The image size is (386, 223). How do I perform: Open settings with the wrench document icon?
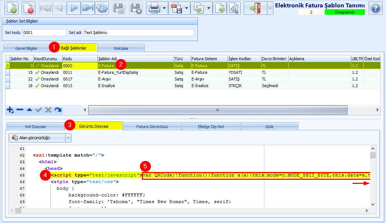234,8
